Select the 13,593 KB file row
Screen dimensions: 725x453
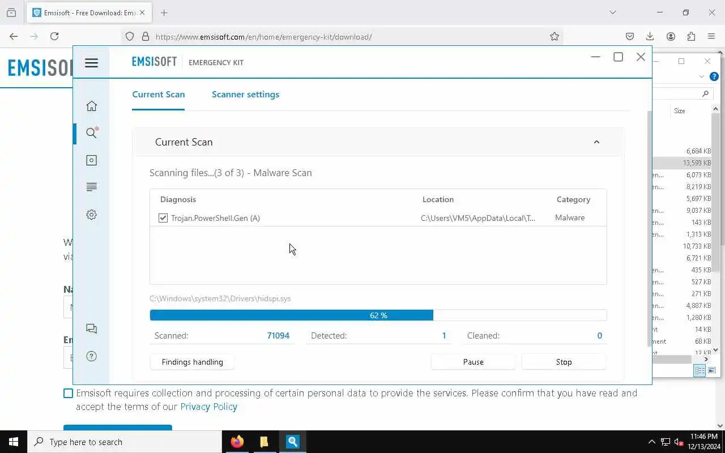682,163
